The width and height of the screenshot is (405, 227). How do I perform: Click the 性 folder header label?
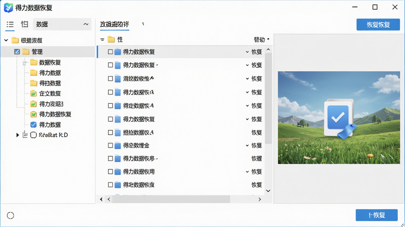pos(120,39)
